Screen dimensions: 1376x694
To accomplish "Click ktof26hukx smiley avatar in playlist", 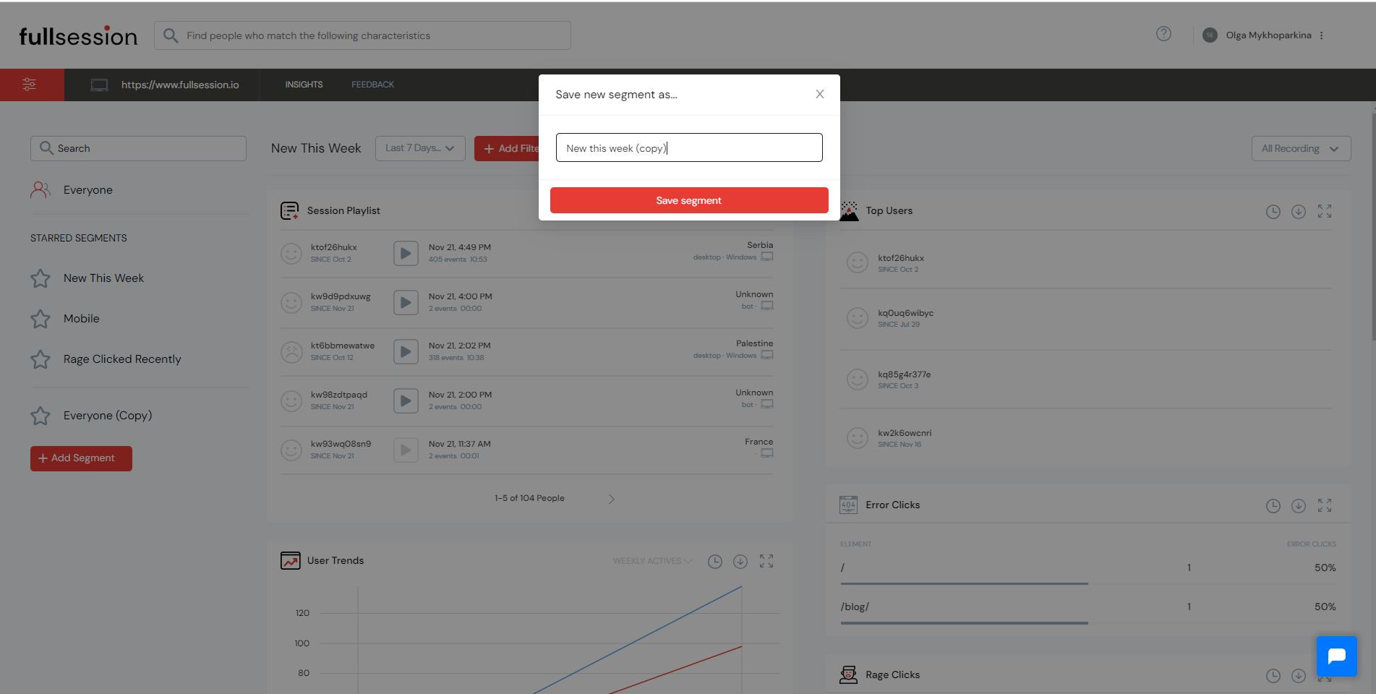I will click(291, 253).
